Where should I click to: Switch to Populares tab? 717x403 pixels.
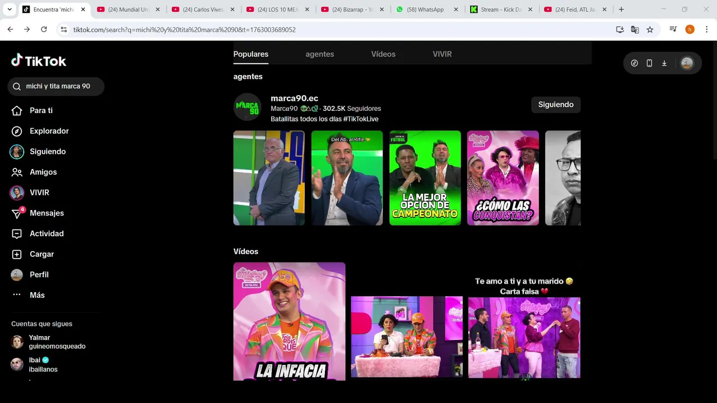(251, 54)
